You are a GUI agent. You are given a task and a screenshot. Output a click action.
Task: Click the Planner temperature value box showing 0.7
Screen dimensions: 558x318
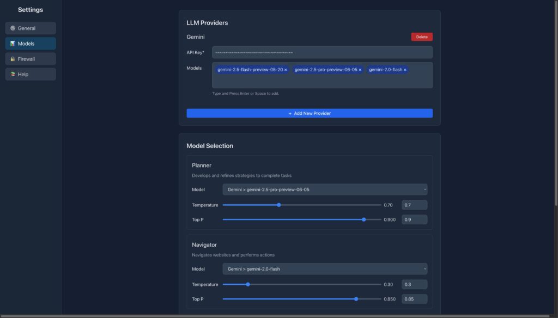pos(414,205)
